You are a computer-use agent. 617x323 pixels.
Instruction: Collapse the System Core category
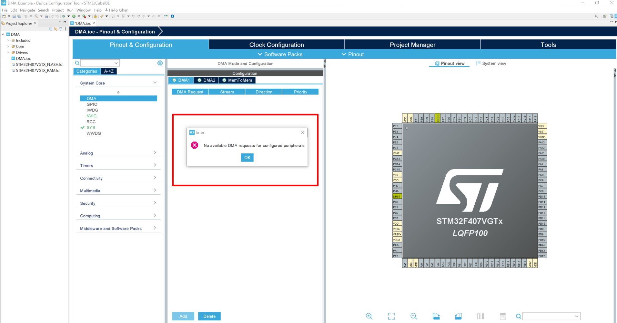(x=155, y=82)
